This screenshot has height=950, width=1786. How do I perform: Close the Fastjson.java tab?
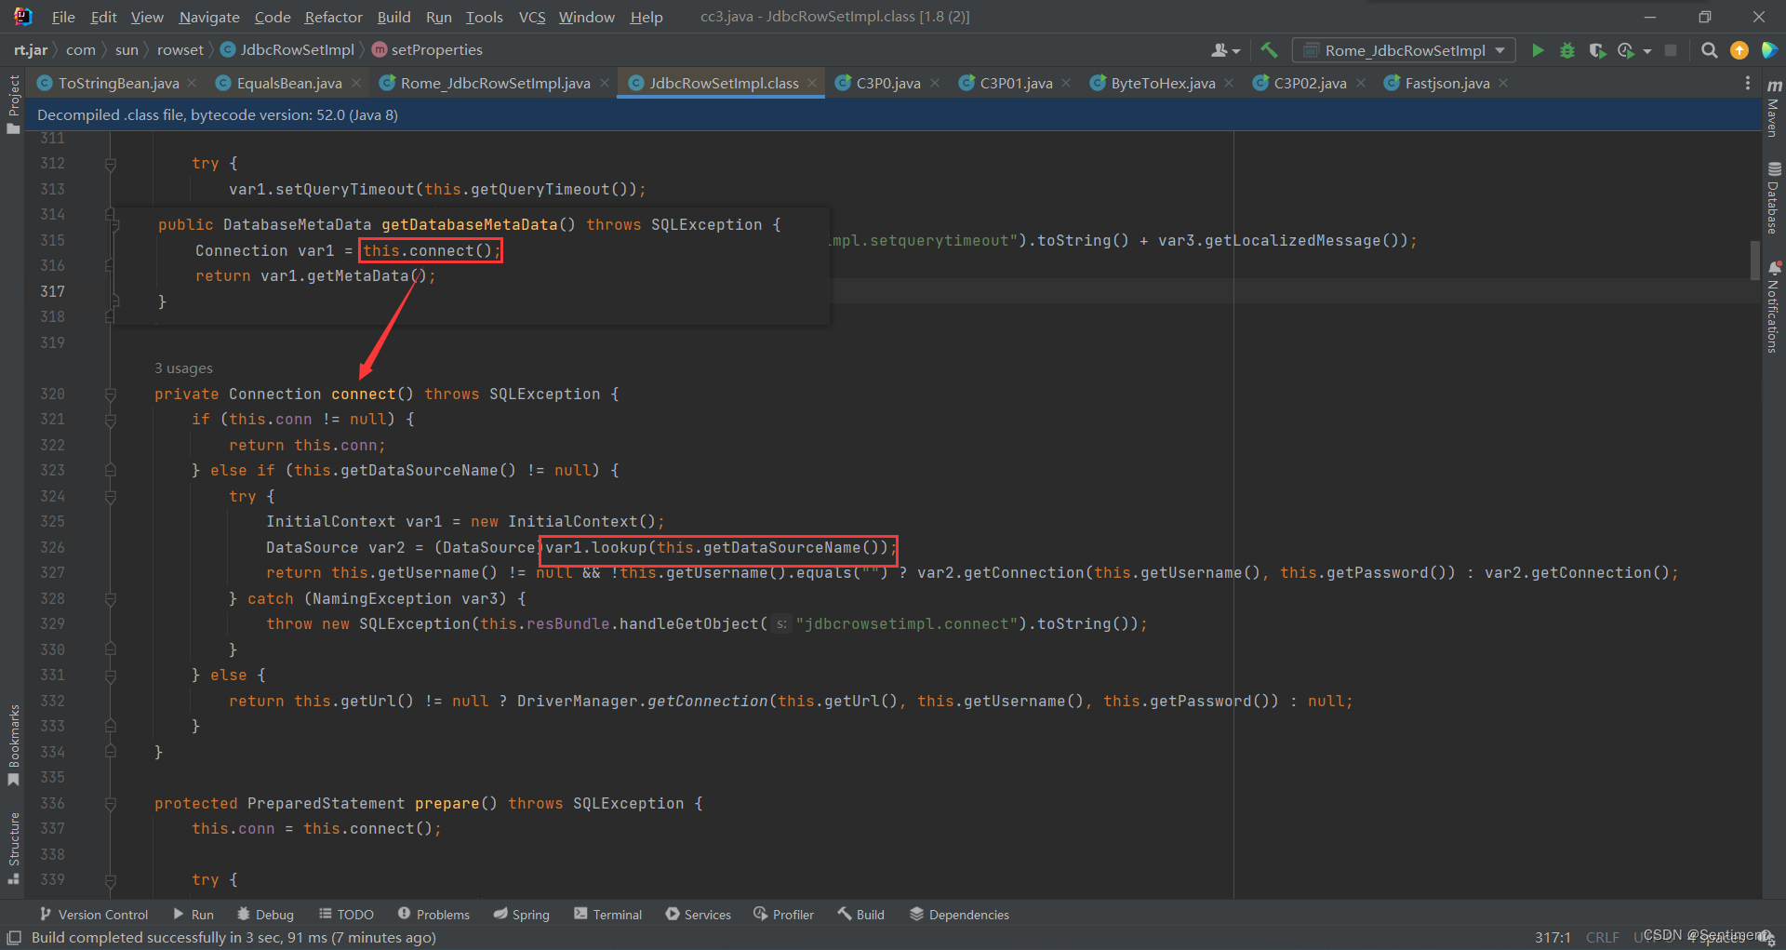click(1503, 83)
